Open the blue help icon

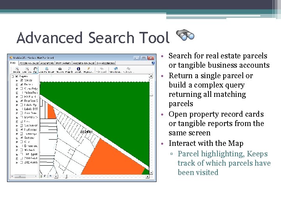click(153, 63)
